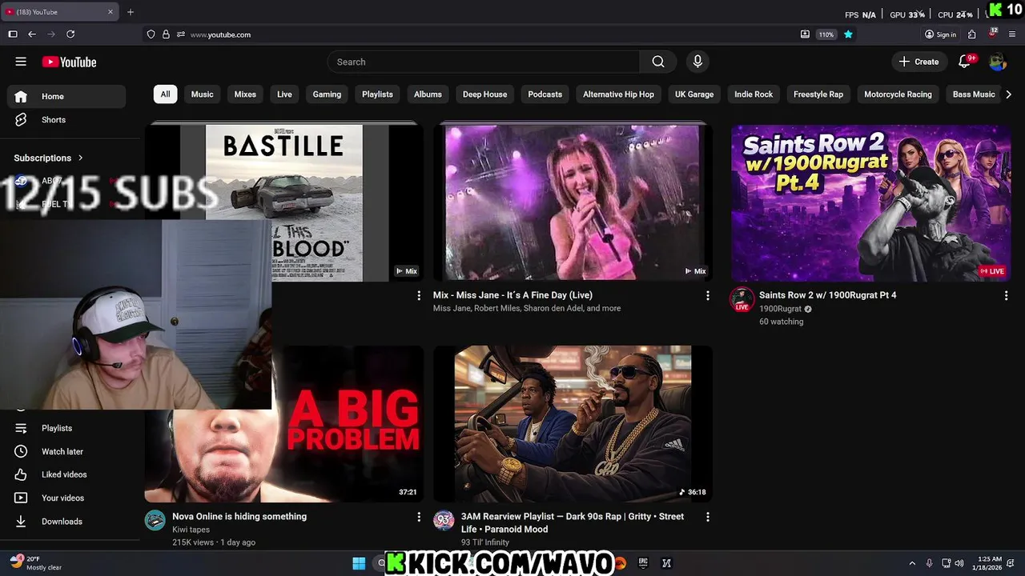Open Shorts in sidebar
The height and width of the screenshot is (576, 1025).
tap(66, 119)
